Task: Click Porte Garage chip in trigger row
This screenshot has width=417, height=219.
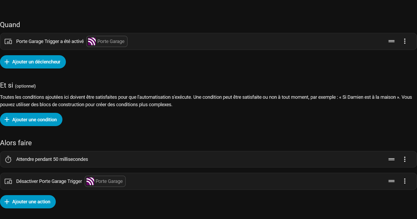Action: [x=107, y=41]
